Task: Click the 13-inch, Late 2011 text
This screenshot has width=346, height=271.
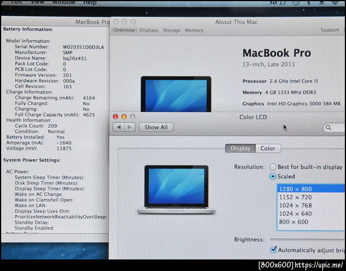Action: (x=269, y=64)
